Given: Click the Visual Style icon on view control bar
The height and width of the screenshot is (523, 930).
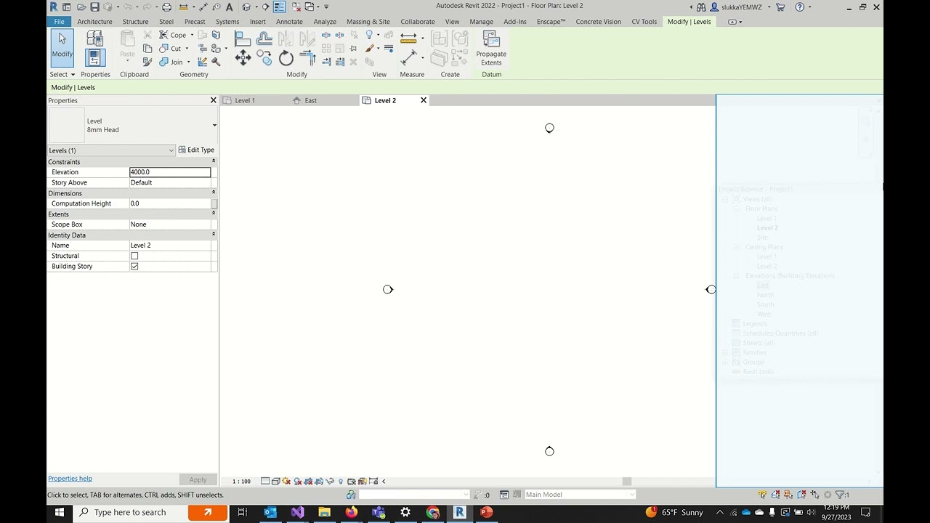Looking at the screenshot, I should tap(275, 481).
